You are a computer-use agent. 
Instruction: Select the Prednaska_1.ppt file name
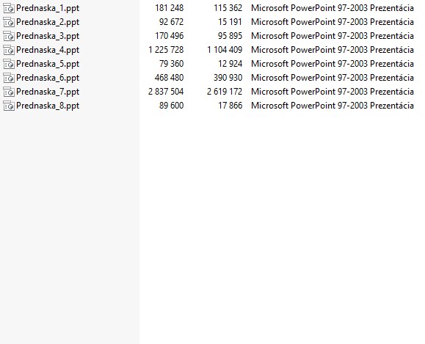[x=48, y=8]
